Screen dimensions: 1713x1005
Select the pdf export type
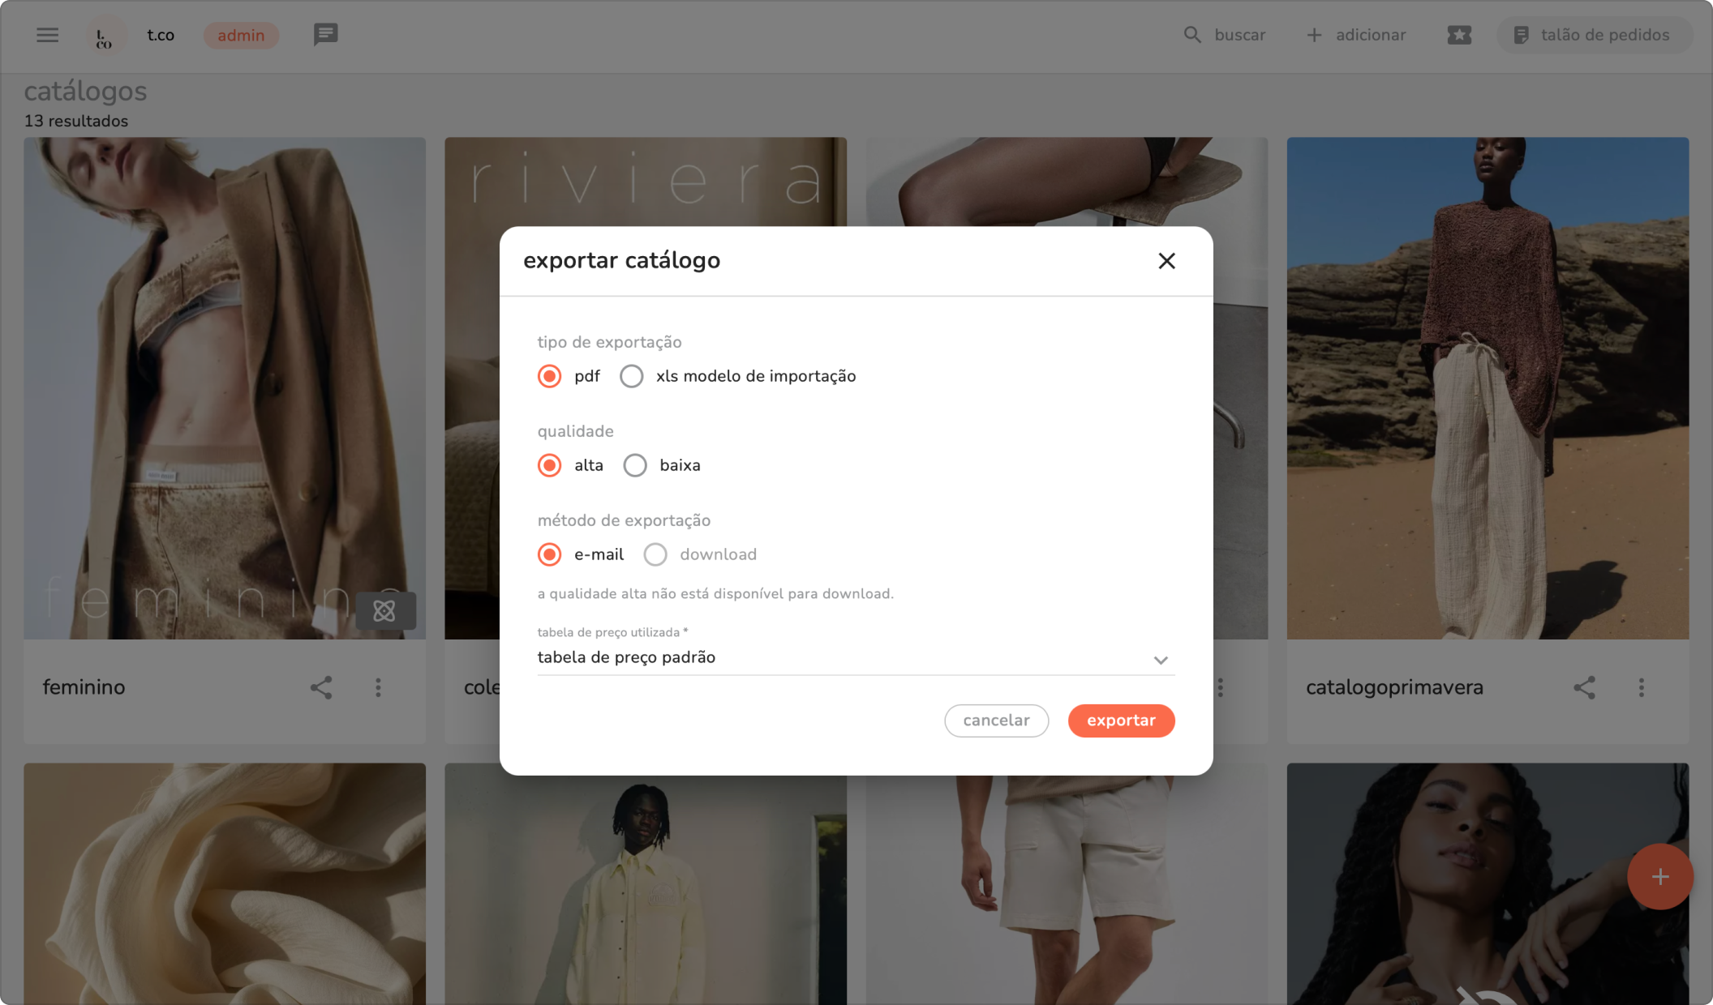(x=550, y=376)
